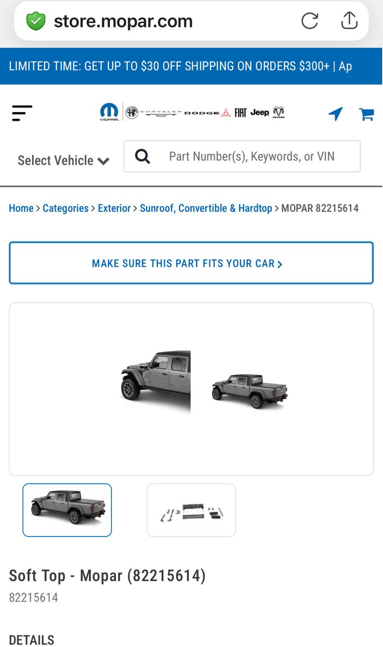This screenshot has height=647, width=383.
Task: Select the soft top hardware parts thumbnail
Action: click(x=191, y=510)
